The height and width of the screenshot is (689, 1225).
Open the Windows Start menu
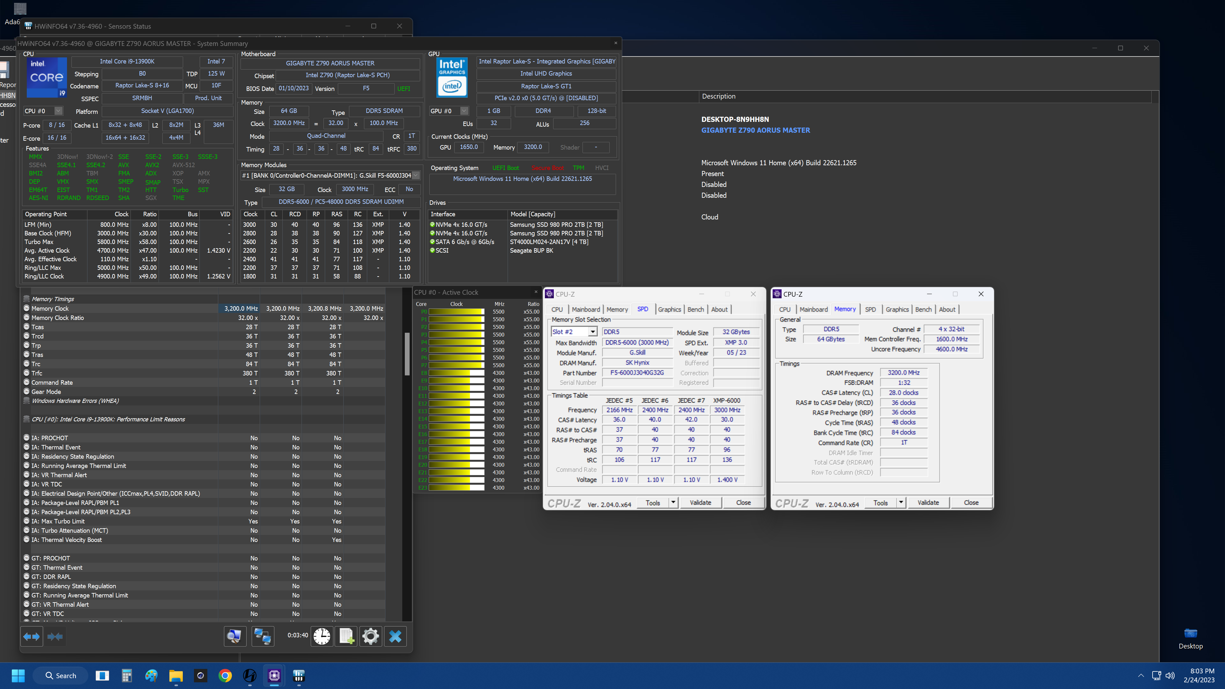[x=18, y=676]
